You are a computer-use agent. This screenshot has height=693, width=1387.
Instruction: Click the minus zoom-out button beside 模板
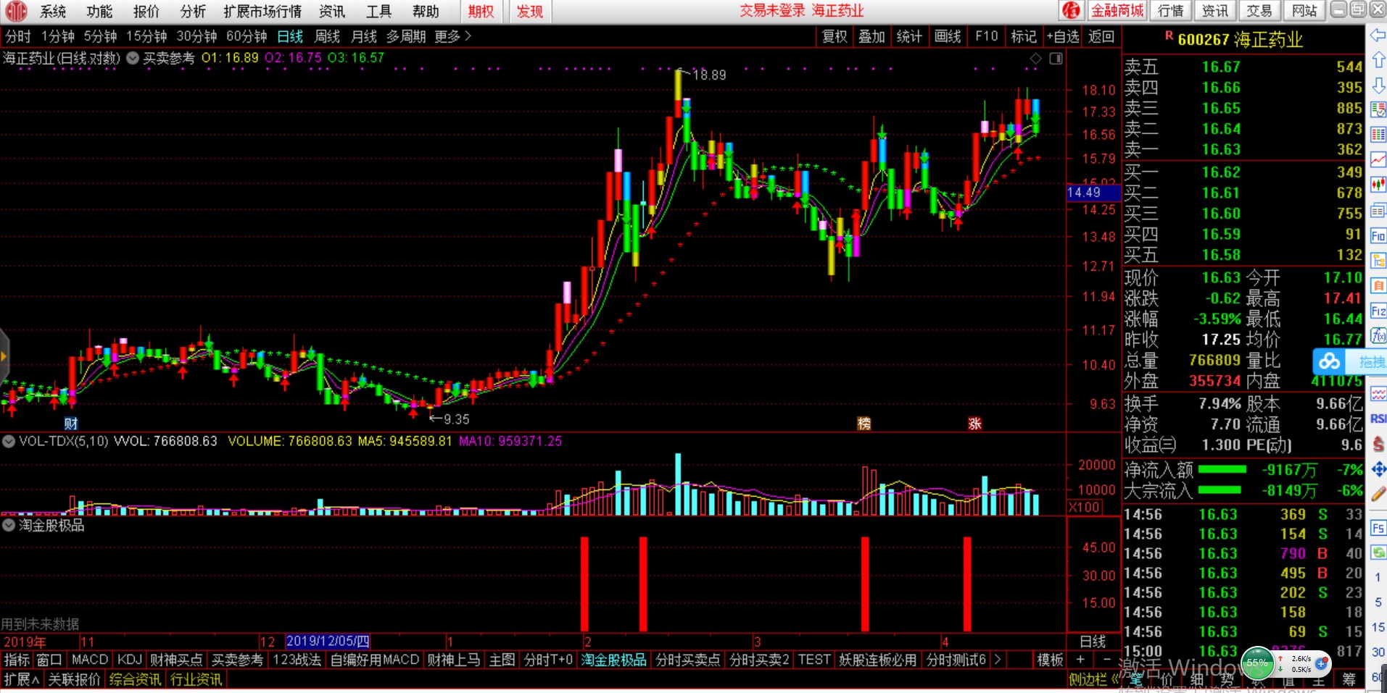(x=1106, y=660)
